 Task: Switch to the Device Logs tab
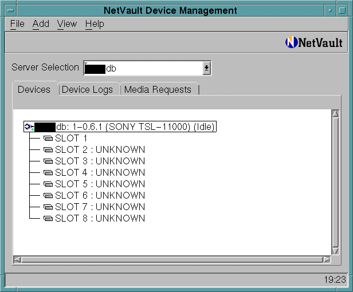pos(87,89)
